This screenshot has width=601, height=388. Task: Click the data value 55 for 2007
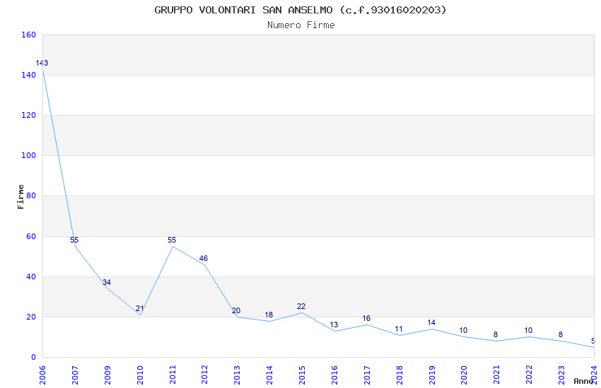pos(74,240)
